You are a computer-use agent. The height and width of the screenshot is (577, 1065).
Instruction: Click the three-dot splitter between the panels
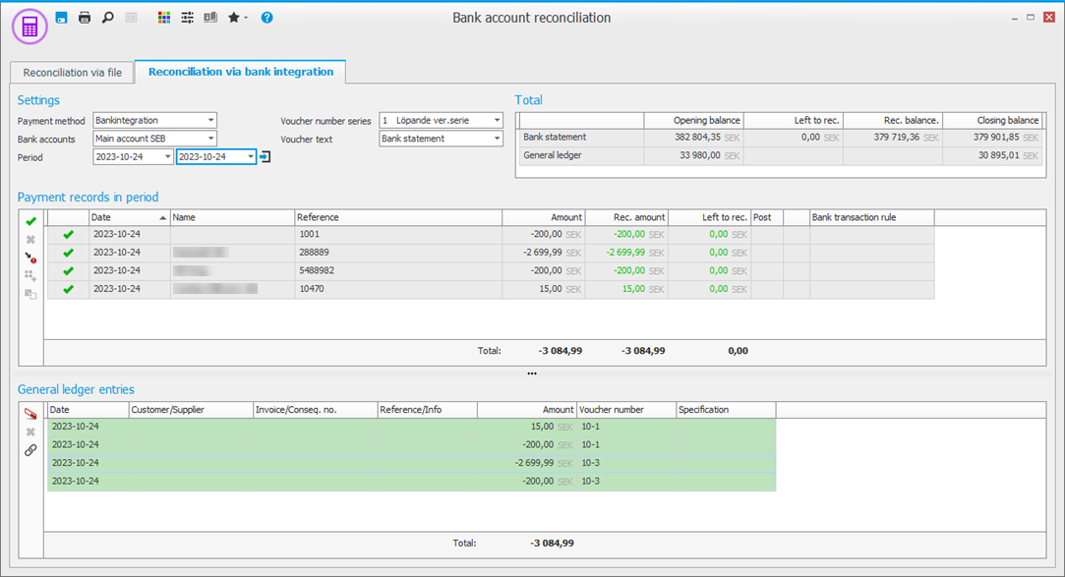532,374
